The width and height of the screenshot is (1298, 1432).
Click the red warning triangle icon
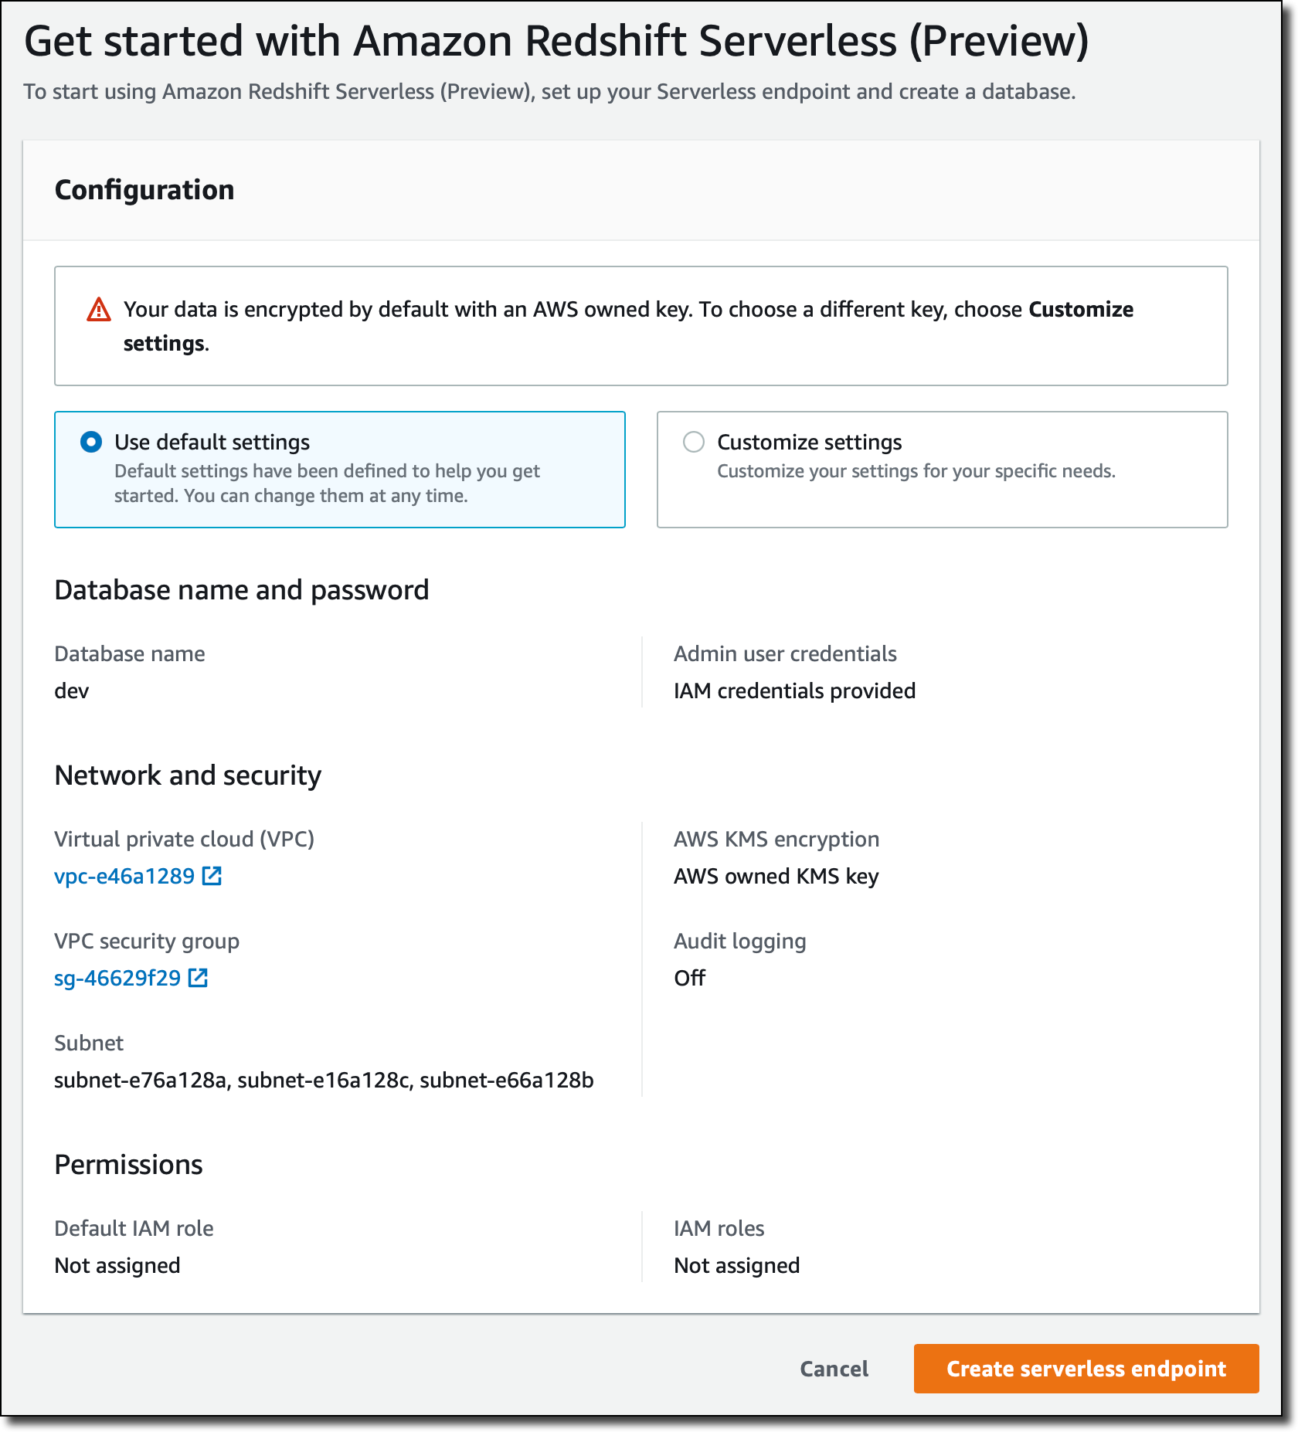99,310
